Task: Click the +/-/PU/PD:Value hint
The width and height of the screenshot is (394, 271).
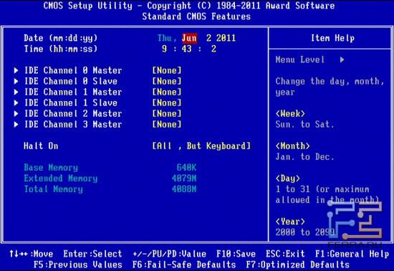Action: click(170, 254)
